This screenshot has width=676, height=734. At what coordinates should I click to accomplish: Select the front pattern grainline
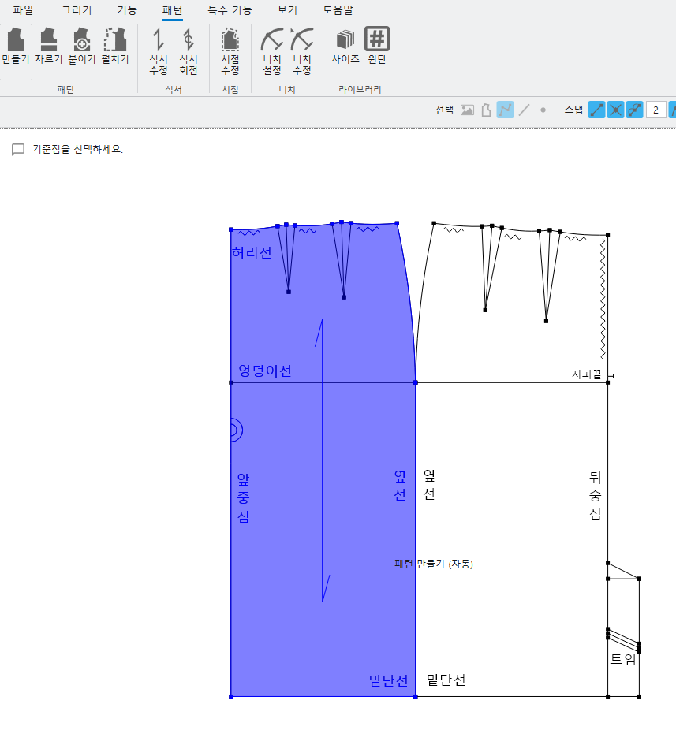(323, 461)
